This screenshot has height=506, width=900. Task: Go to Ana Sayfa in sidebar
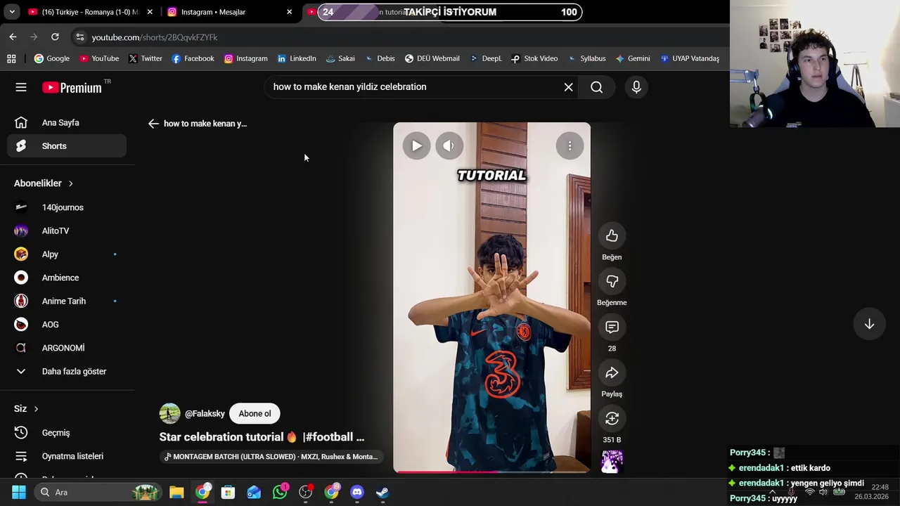(x=67, y=123)
